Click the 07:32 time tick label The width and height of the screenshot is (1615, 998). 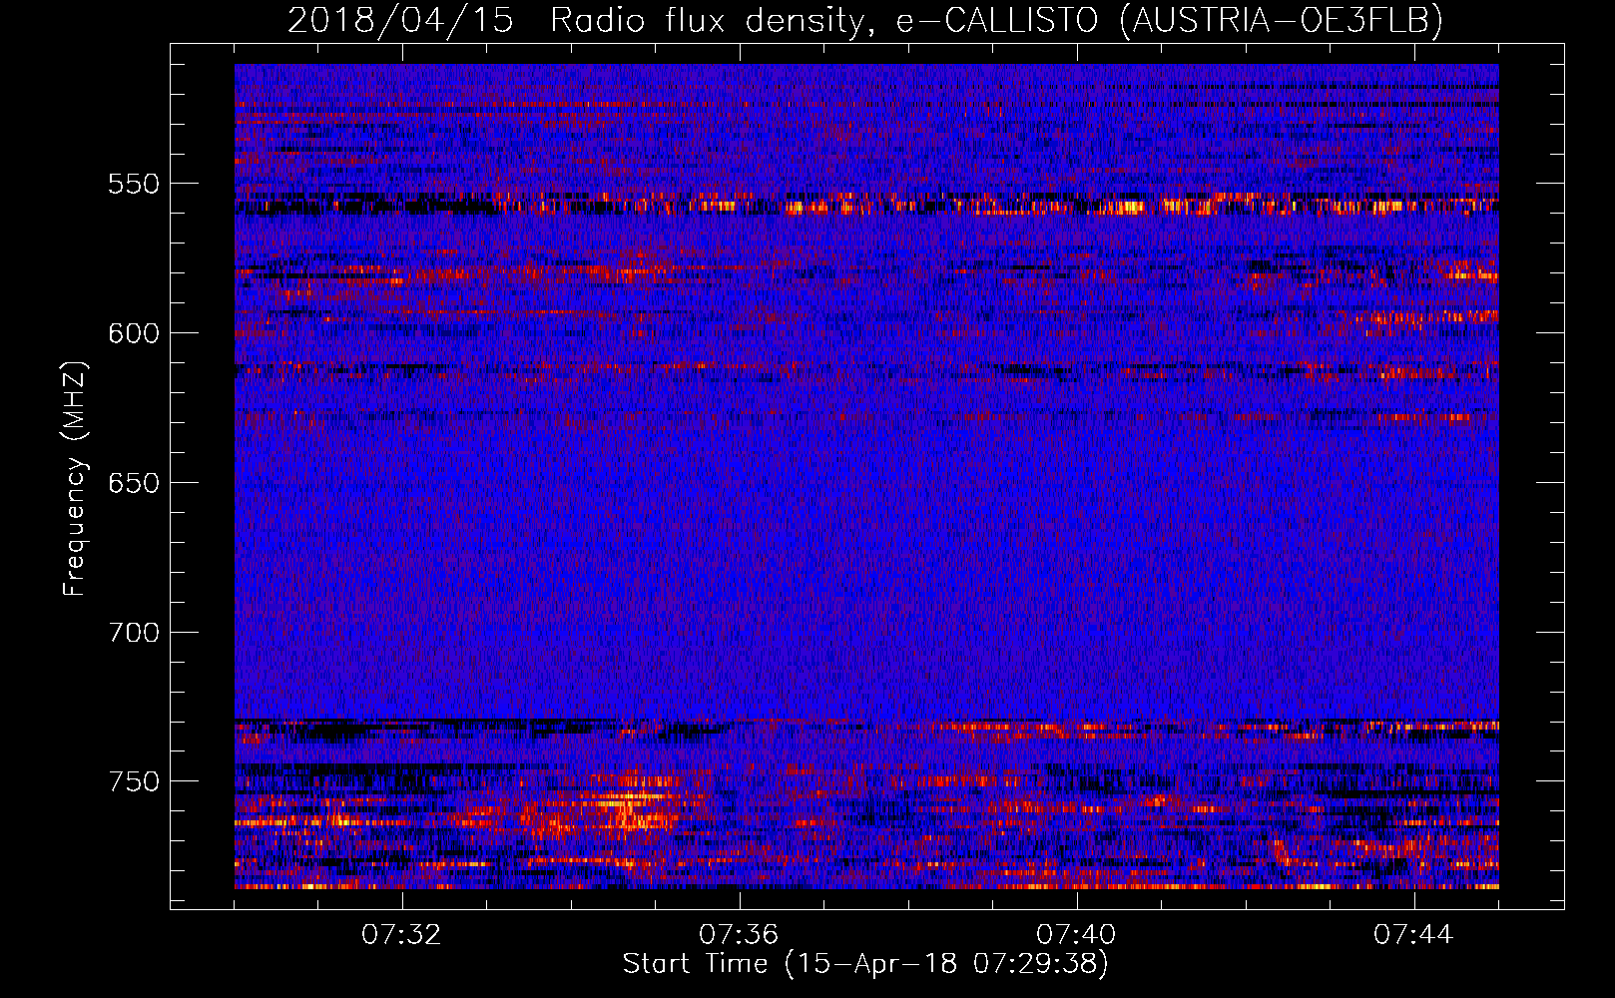402,935
